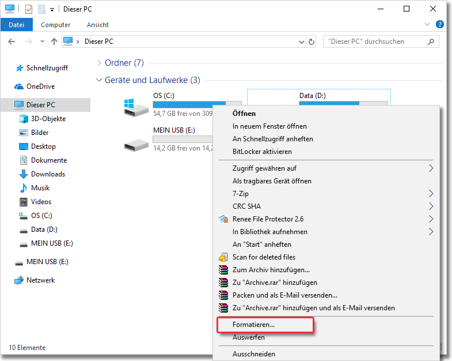Click MEIN USB (E:) storage usage bar

183,139
